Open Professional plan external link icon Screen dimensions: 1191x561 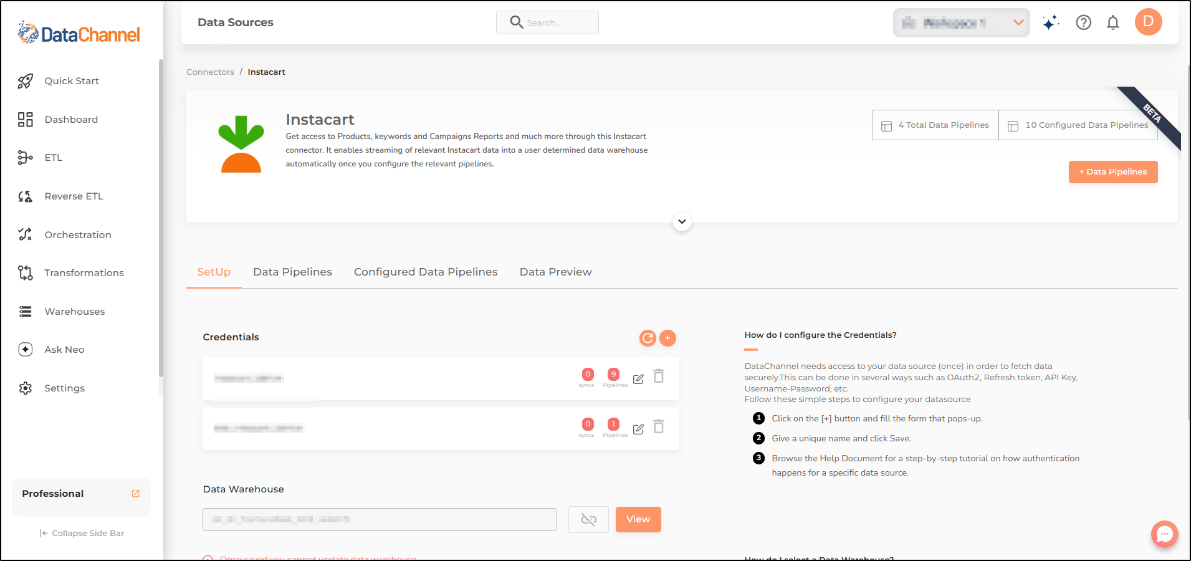click(136, 494)
